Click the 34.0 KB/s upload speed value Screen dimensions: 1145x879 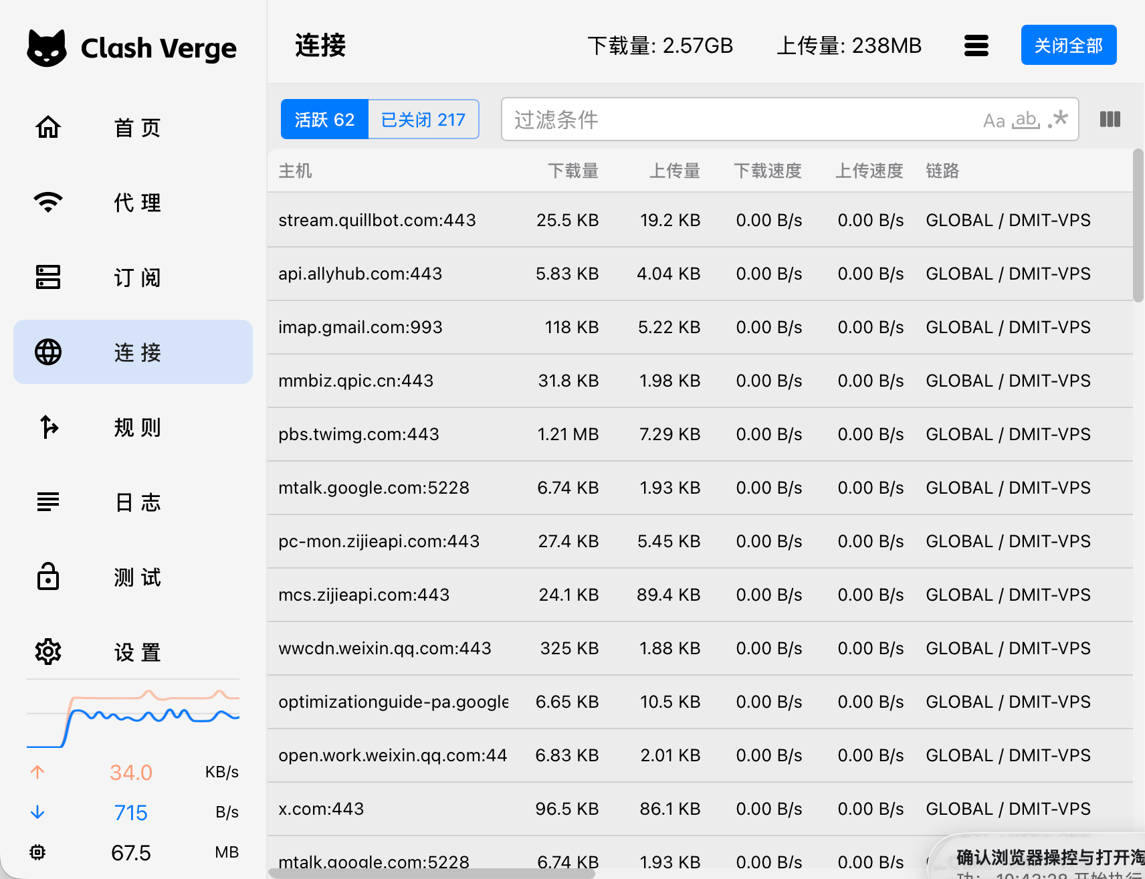(x=131, y=773)
